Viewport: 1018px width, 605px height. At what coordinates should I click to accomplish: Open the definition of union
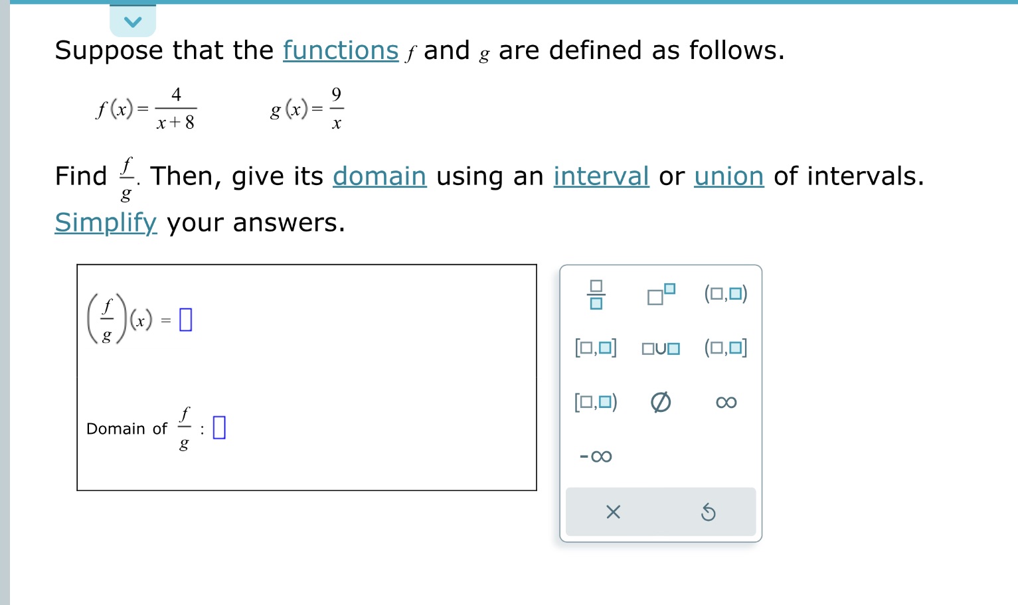(728, 176)
